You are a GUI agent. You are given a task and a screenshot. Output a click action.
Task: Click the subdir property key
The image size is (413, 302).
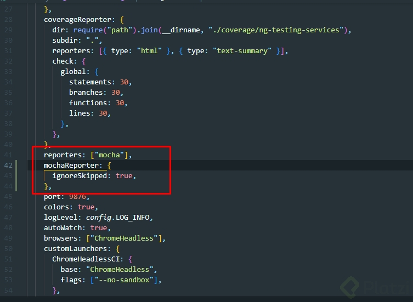pos(65,41)
